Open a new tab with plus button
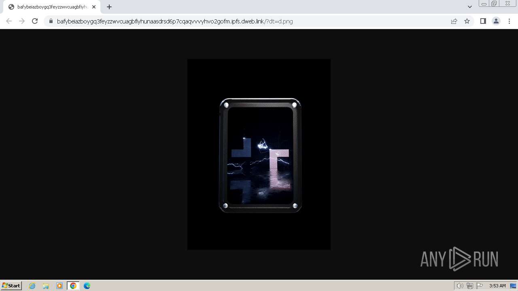The width and height of the screenshot is (518, 291). click(109, 7)
